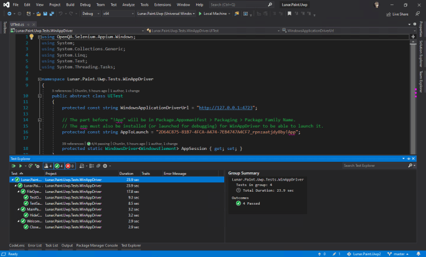
Task: Click the feedback icon beside Live Share
Action: click(417, 14)
